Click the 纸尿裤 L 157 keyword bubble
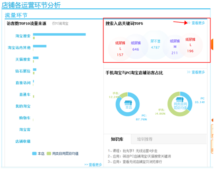Screen dimensions: 214x169 click(x=120, y=49)
